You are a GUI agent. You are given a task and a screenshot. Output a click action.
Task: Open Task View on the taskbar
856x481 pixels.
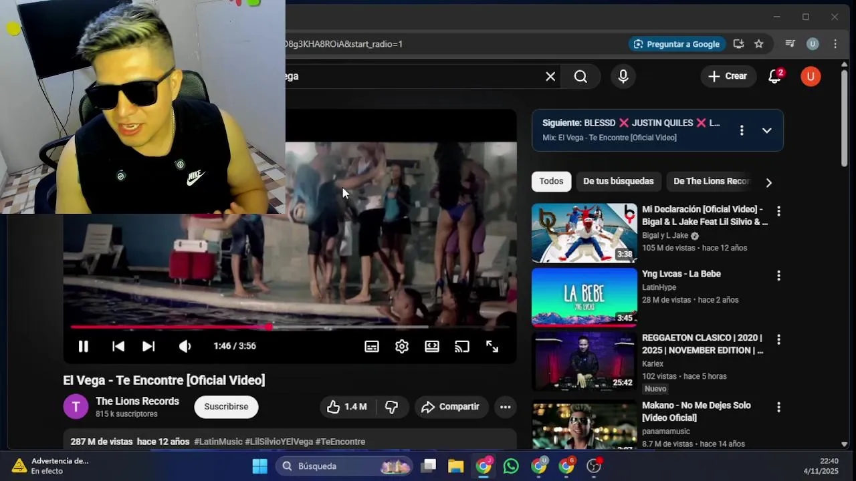[x=429, y=466]
